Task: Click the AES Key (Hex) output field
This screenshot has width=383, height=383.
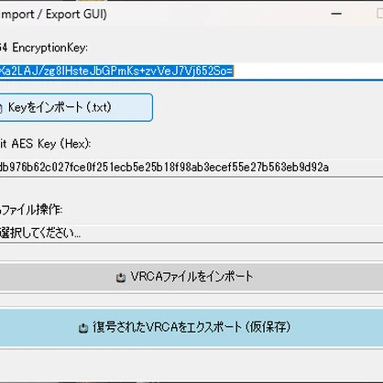Action: coord(191,168)
